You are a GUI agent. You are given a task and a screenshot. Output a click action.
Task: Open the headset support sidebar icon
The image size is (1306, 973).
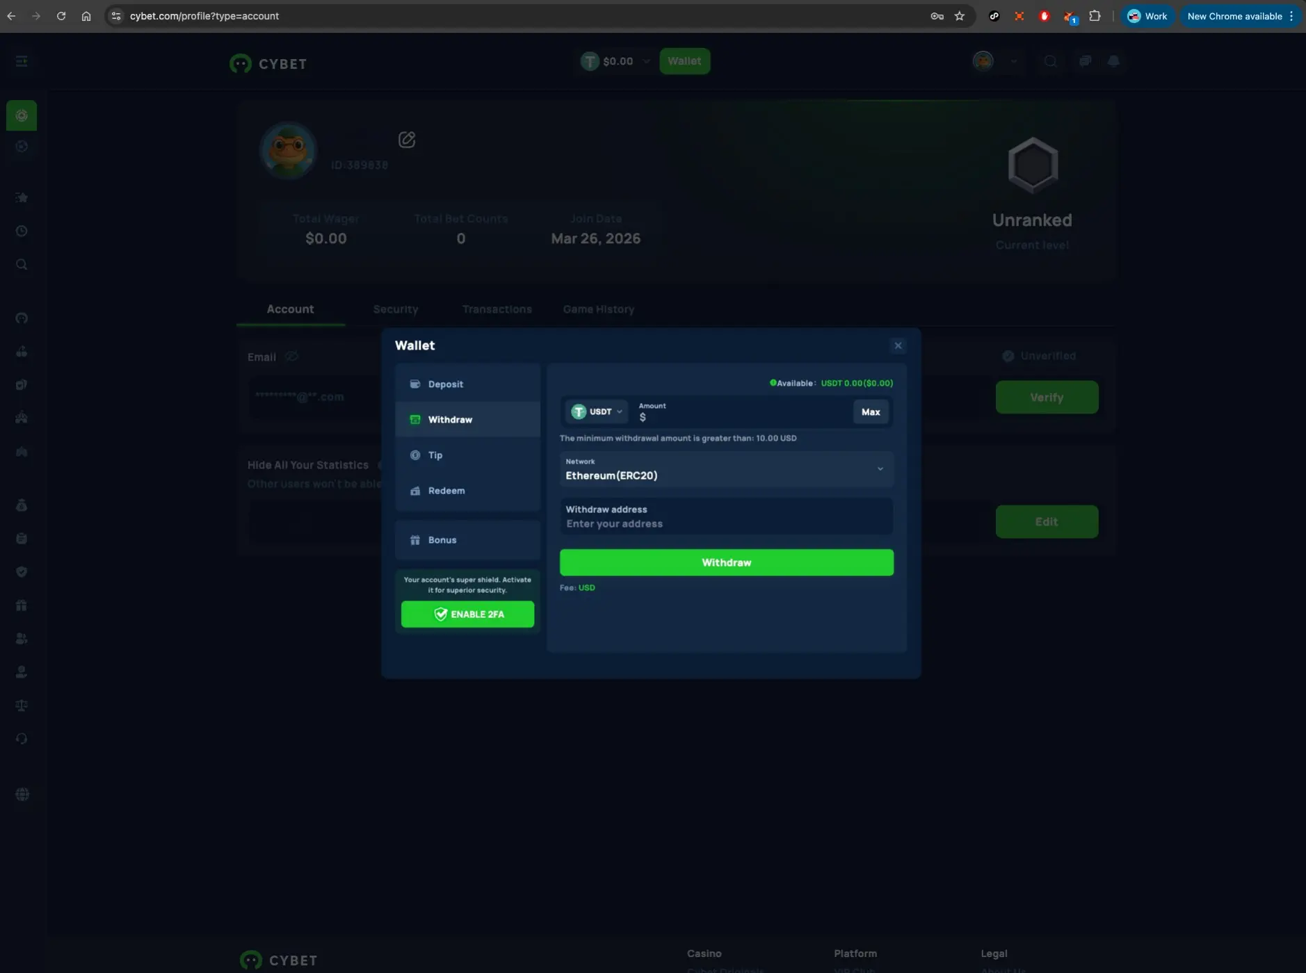coord(22,738)
